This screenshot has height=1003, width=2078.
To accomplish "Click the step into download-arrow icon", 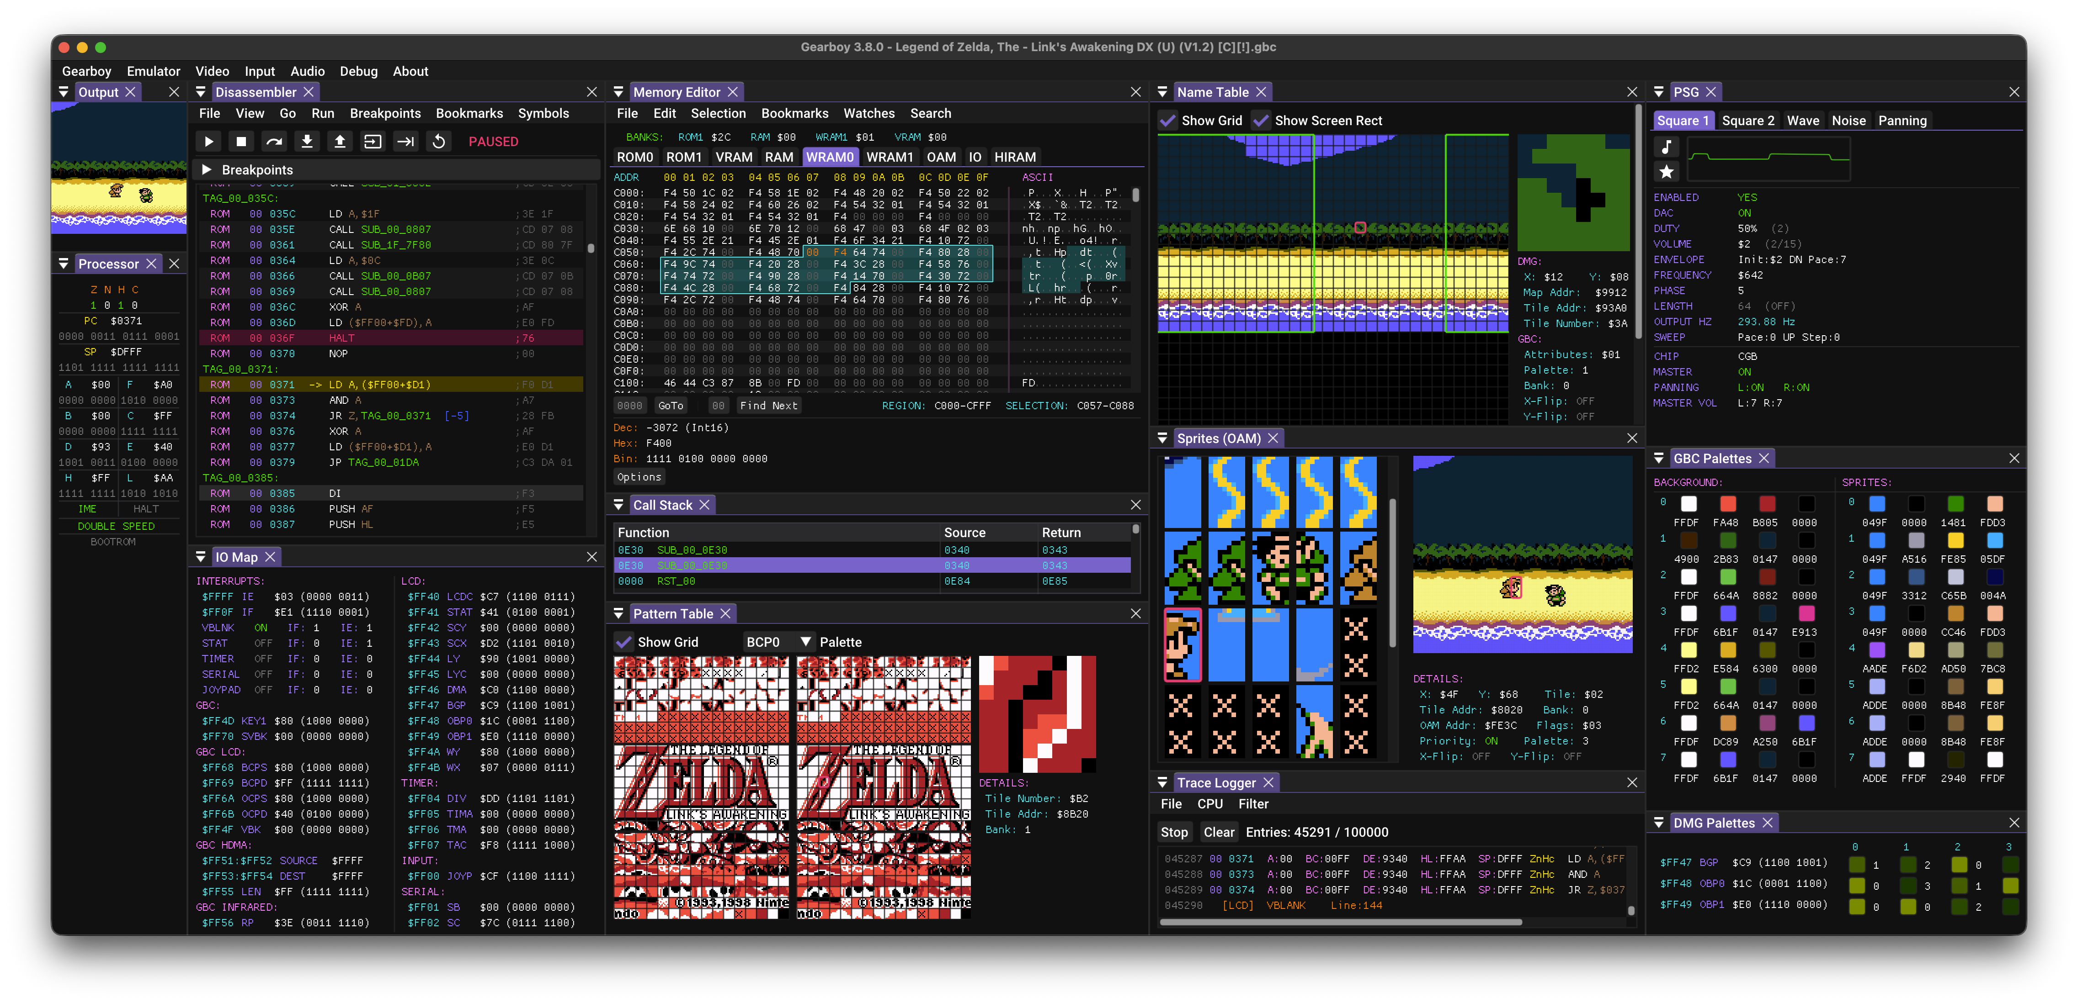I will pos(307,142).
